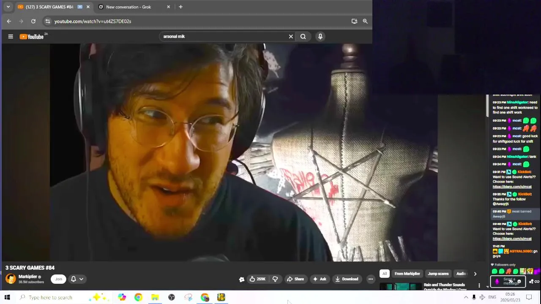
Task: Like the video with 259K likes
Action: (257, 279)
